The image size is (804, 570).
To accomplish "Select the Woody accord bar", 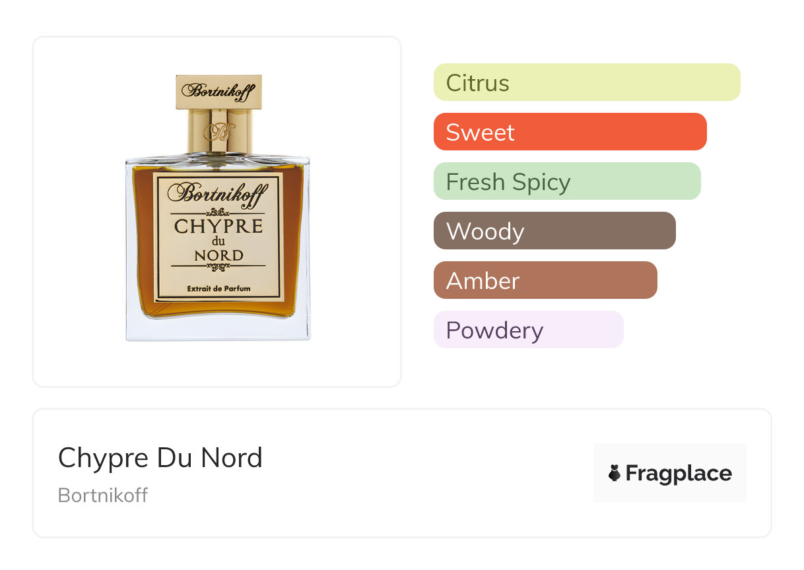I will point(554,231).
